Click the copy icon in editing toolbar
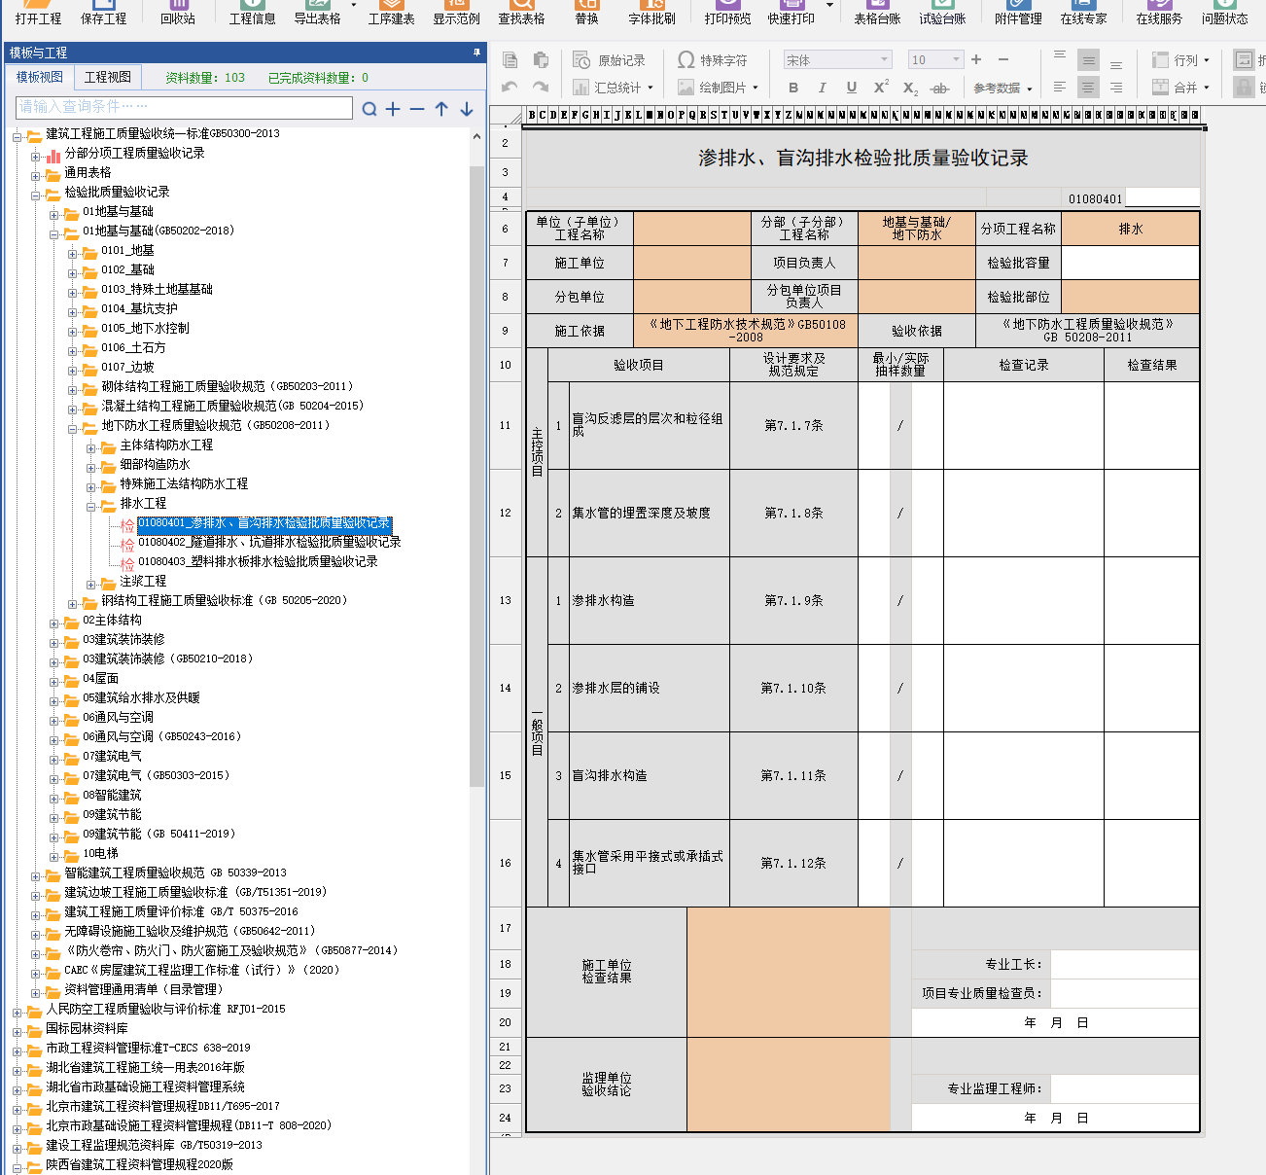Viewport: 1266px width, 1175px height. click(510, 60)
